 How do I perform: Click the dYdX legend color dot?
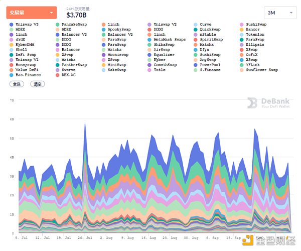11,39
